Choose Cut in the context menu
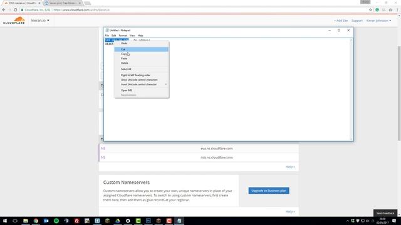This screenshot has height=225, width=401. coord(142,49)
